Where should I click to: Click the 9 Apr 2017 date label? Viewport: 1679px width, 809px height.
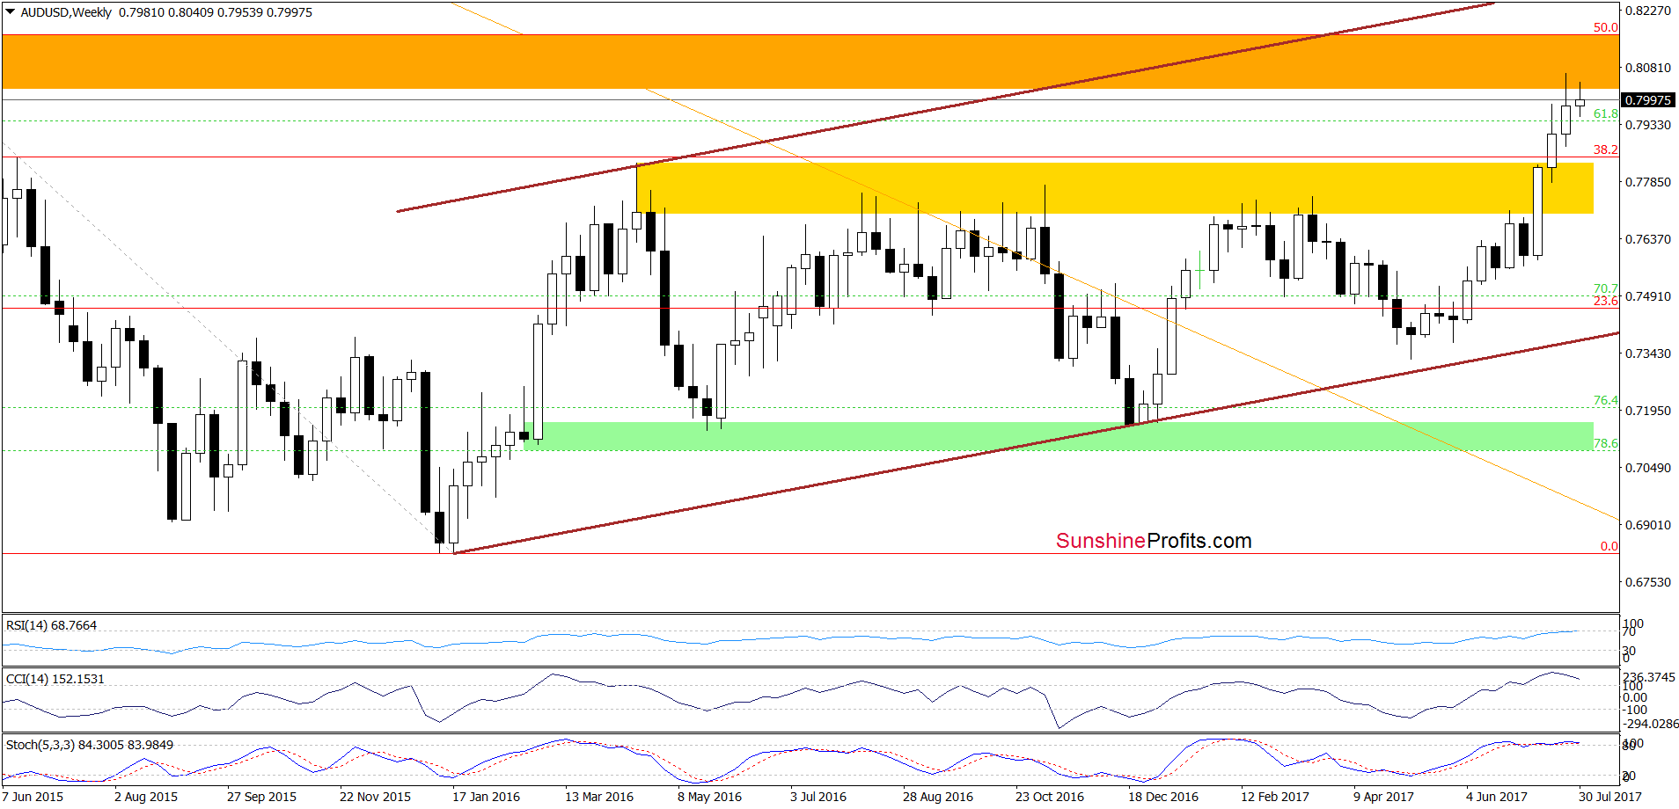[1383, 797]
